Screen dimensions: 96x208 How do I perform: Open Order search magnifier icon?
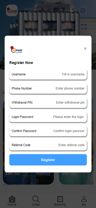coord(36,199)
